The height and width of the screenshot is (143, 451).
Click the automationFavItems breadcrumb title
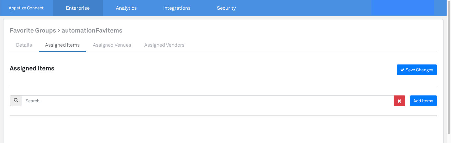92,30
